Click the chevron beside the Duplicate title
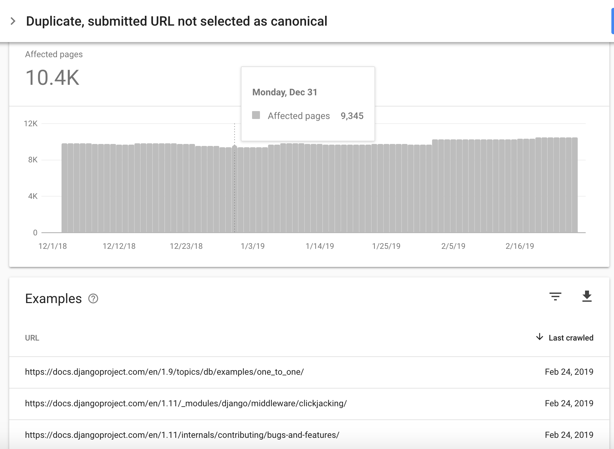The height and width of the screenshot is (449, 614). pyautogui.click(x=13, y=21)
